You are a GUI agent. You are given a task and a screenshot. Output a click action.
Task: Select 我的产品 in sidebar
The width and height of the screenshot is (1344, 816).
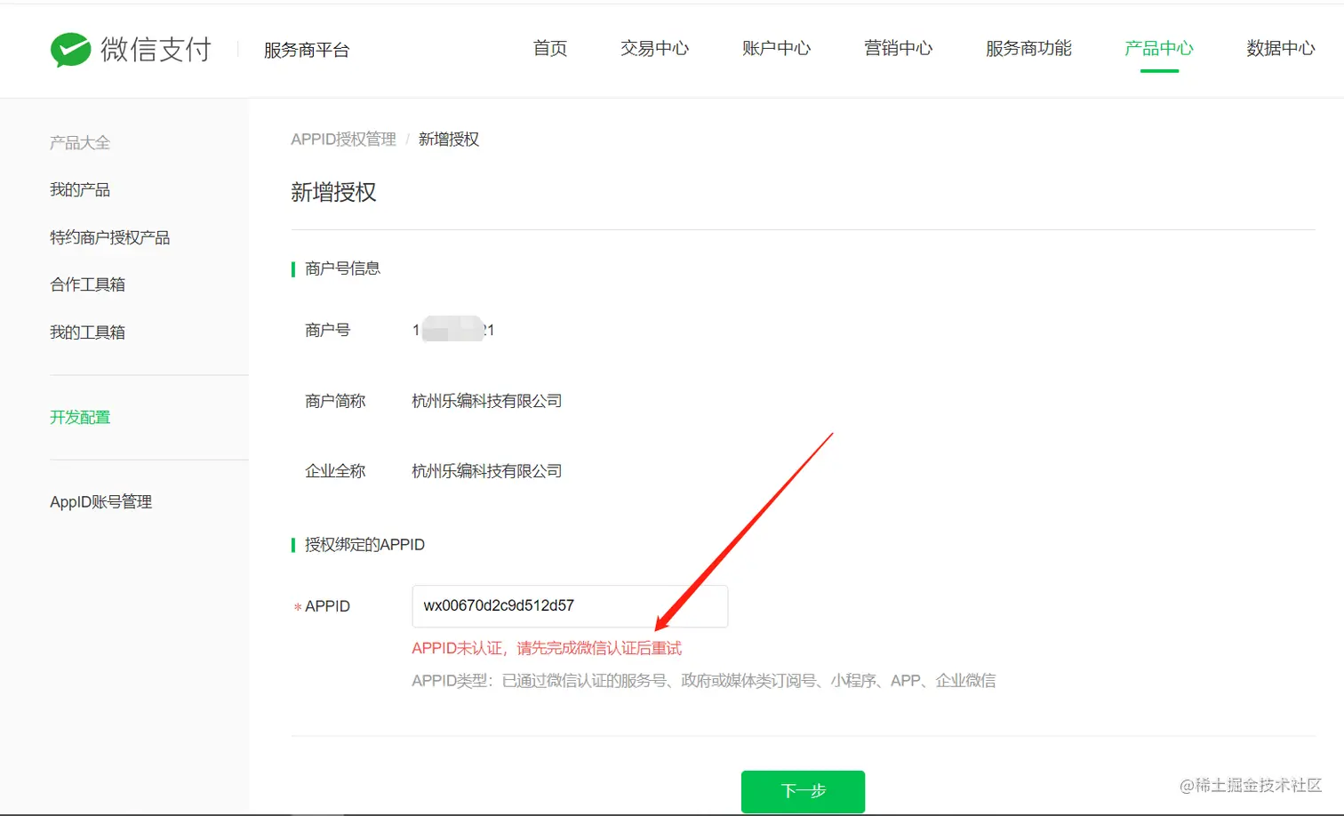[80, 189]
